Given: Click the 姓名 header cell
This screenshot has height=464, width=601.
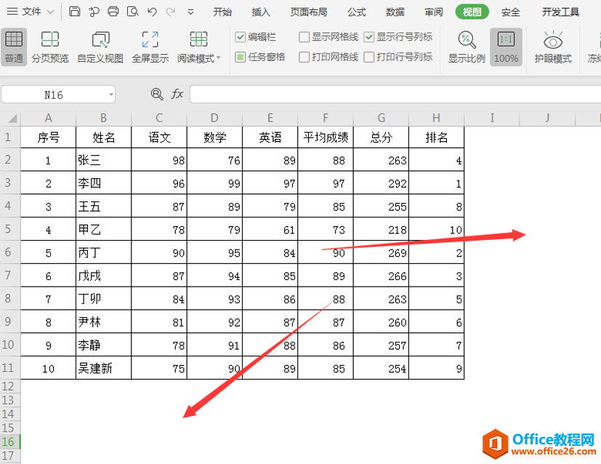Looking at the screenshot, I should click(x=103, y=137).
